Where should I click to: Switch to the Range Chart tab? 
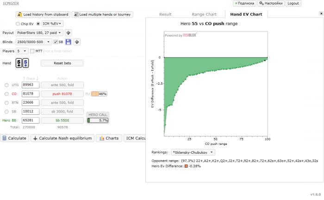pos(204,14)
